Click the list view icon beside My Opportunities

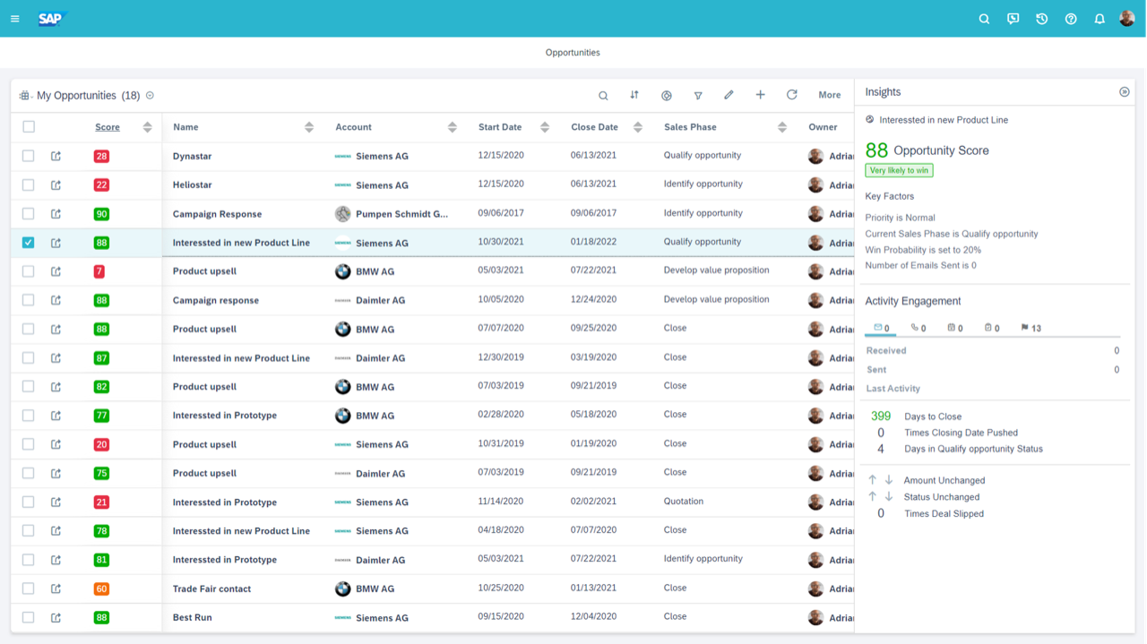[25, 96]
